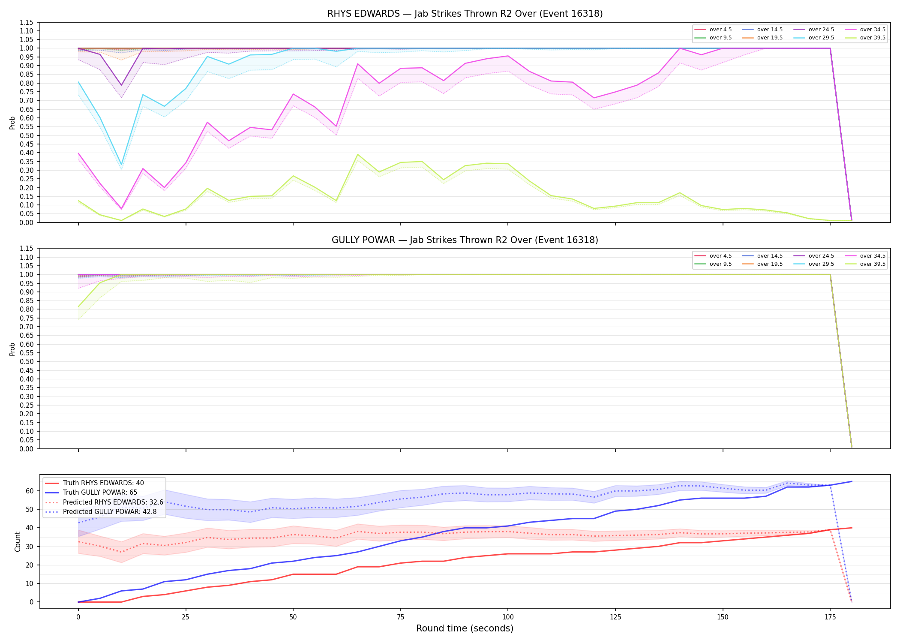
Task: Click the 0.00 tick on the middle chart
Action: point(27,449)
